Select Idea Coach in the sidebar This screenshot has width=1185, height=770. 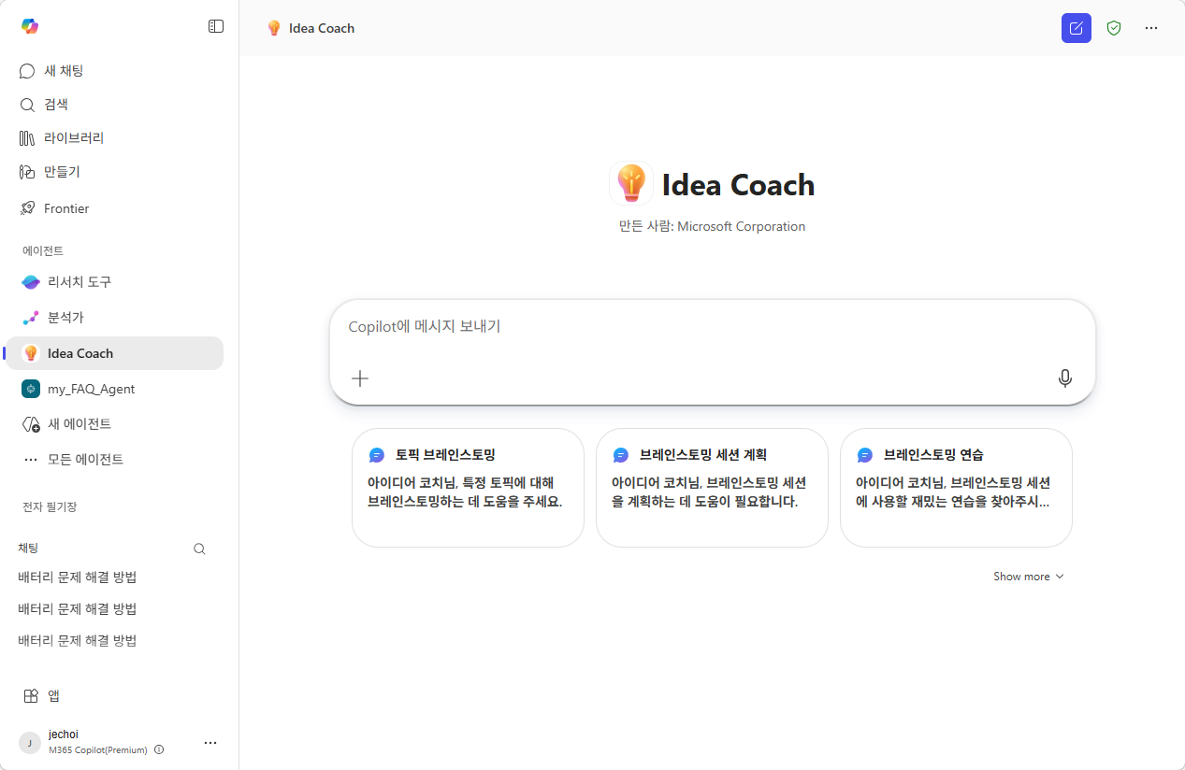[x=115, y=353]
